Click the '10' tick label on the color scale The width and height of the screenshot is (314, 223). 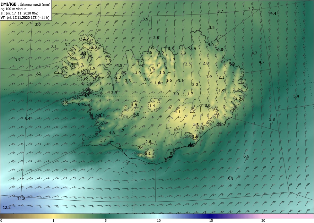tap(159, 220)
